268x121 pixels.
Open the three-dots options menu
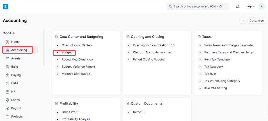(243, 21)
